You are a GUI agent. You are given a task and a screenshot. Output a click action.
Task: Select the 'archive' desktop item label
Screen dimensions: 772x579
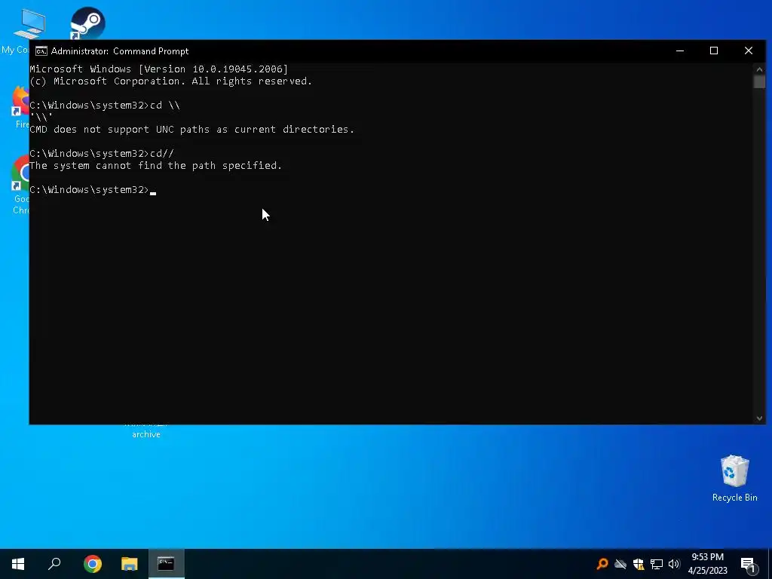pos(146,434)
